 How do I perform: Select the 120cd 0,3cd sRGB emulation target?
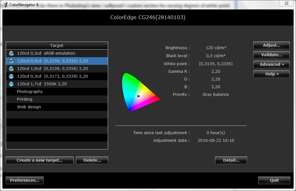[x=57, y=53]
